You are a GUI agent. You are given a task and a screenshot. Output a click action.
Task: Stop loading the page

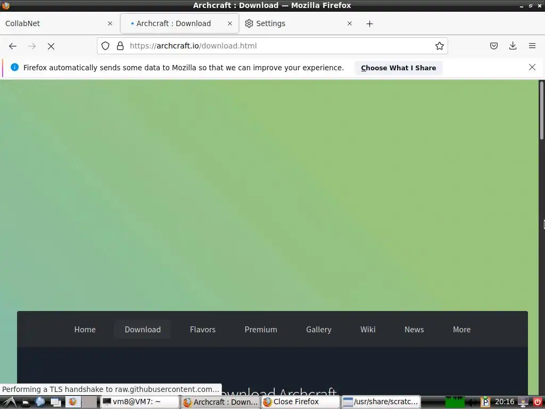click(x=51, y=46)
